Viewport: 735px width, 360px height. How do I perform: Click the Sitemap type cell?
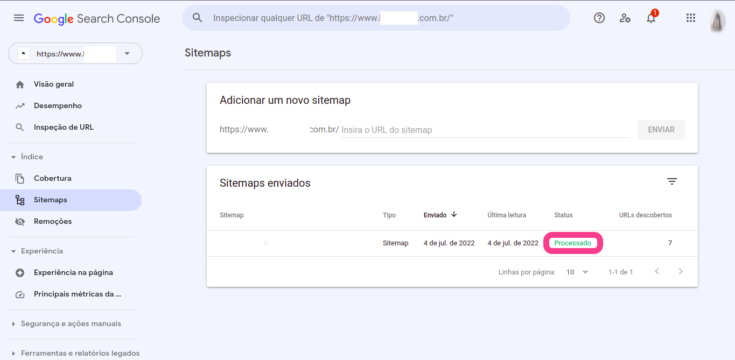coord(396,243)
